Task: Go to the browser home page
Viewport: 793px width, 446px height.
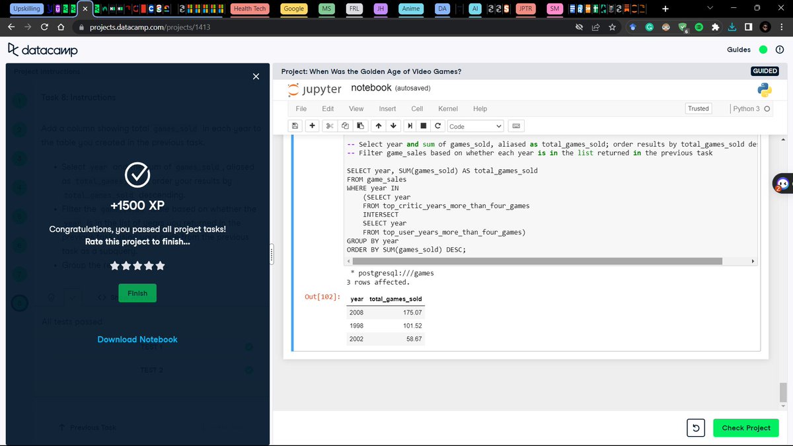Action: [x=61, y=28]
